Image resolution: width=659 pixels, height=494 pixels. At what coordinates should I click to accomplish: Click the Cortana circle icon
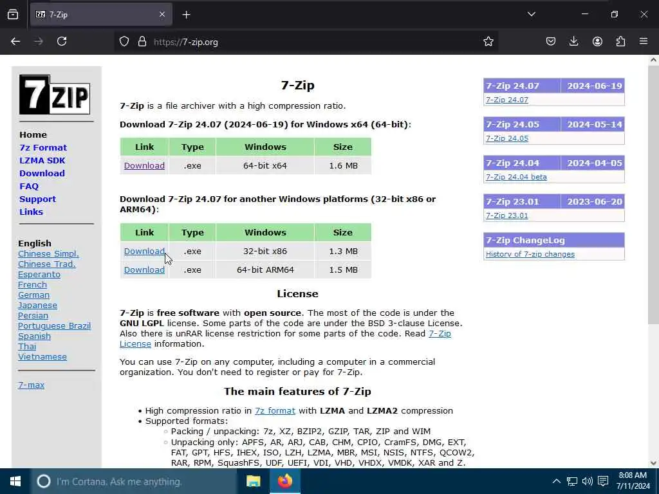coord(44,481)
